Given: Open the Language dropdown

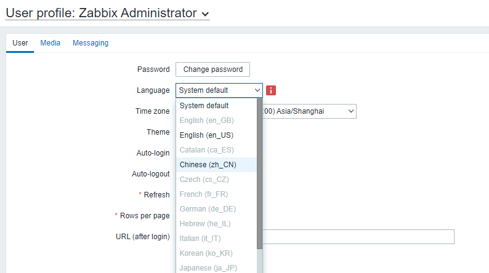Looking at the screenshot, I should [x=219, y=90].
